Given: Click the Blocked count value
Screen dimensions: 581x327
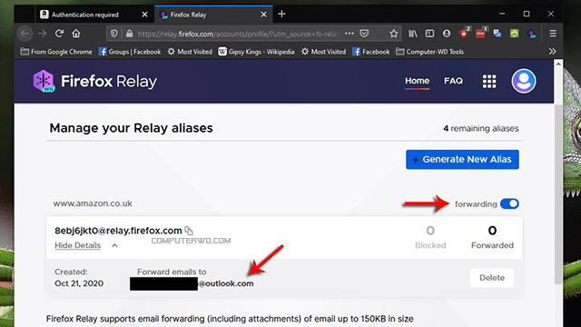Looking at the screenshot, I should (x=430, y=231).
